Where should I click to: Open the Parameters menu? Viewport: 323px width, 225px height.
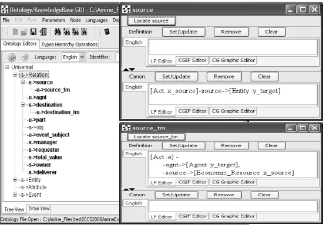click(53, 20)
